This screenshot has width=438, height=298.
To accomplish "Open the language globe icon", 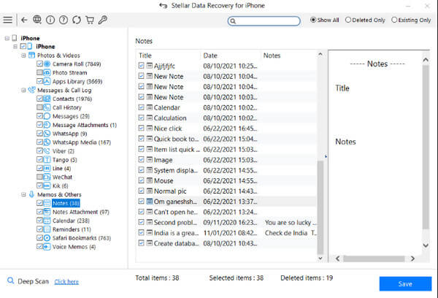I will coord(37,20).
